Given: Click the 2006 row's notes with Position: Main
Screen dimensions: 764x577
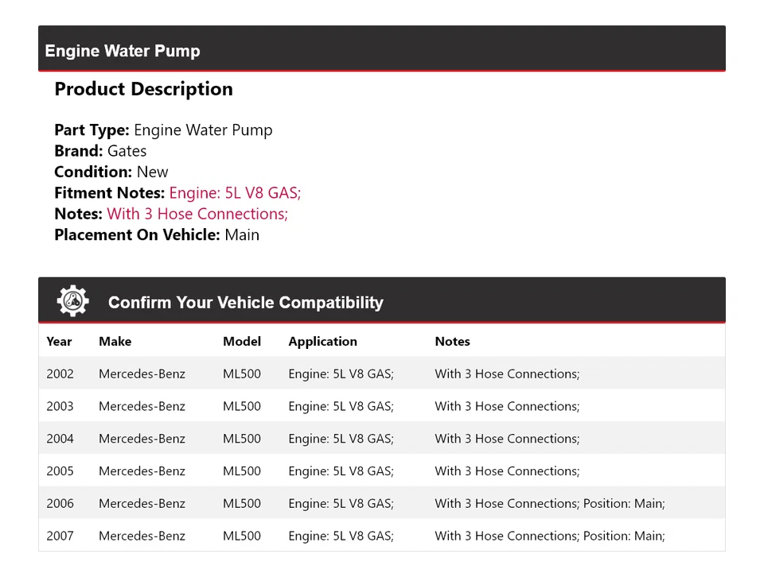Looking at the screenshot, I should (x=549, y=503).
